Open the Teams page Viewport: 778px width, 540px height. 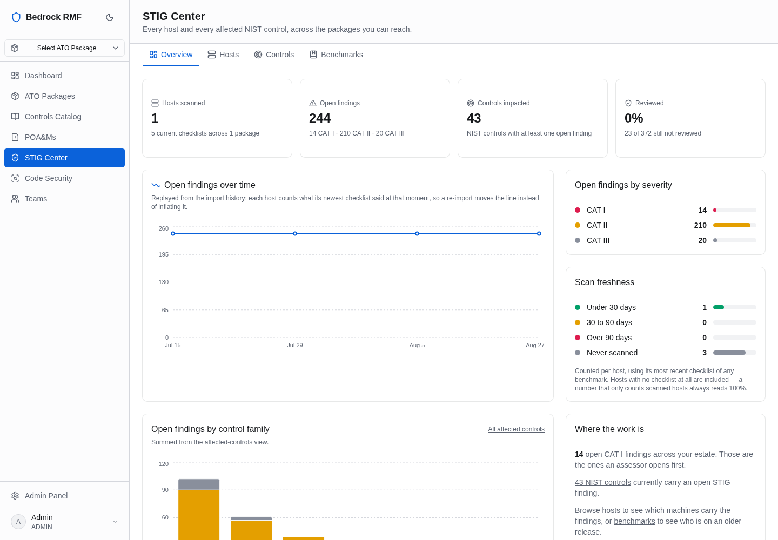[x=64, y=199]
